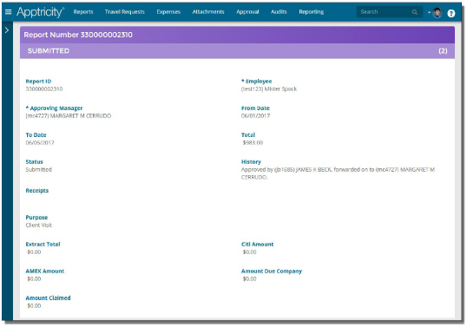Click the search magnifier icon
The image size is (467, 327).
[x=414, y=12]
